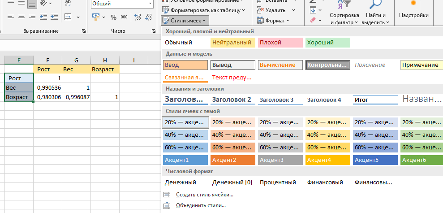This screenshot has width=443, height=213.
Task: Choose Объединить стили menu entry
Action: (x=201, y=205)
